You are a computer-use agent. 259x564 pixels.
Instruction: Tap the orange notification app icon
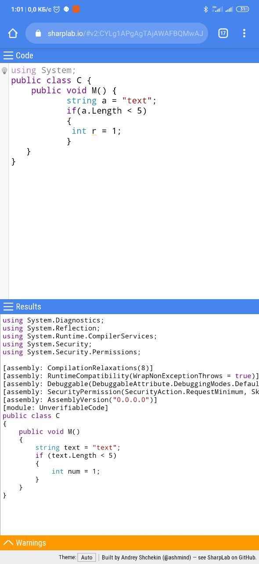(x=76, y=9)
